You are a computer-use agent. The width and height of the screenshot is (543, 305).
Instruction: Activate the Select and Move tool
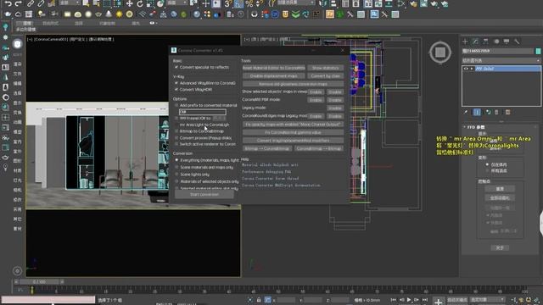(x=129, y=3)
